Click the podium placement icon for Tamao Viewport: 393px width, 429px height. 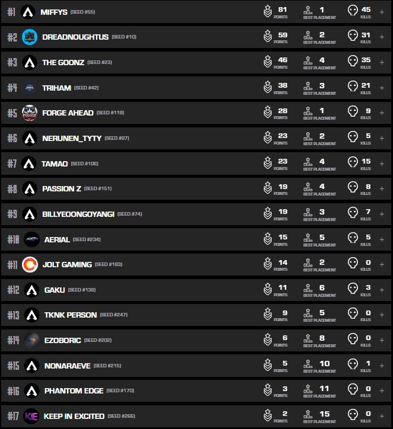tap(308, 163)
